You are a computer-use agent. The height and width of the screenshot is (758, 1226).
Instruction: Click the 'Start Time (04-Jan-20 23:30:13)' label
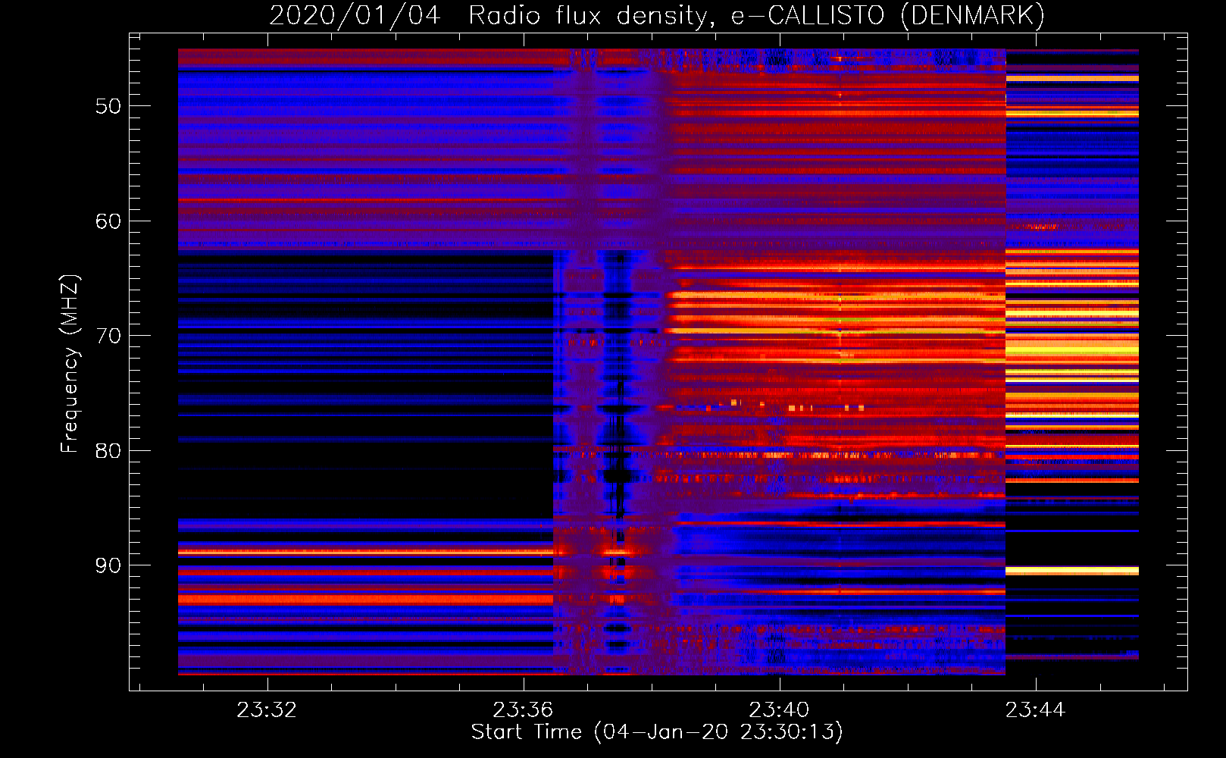657,732
